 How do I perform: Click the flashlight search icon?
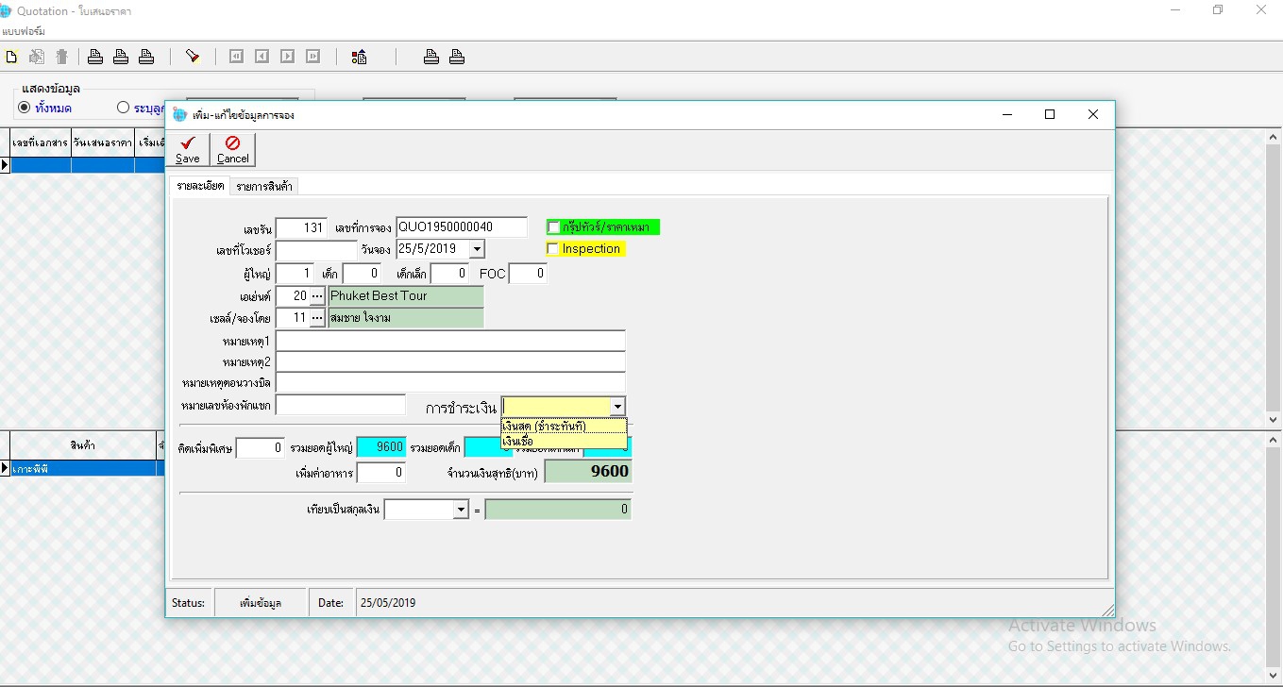tap(193, 57)
